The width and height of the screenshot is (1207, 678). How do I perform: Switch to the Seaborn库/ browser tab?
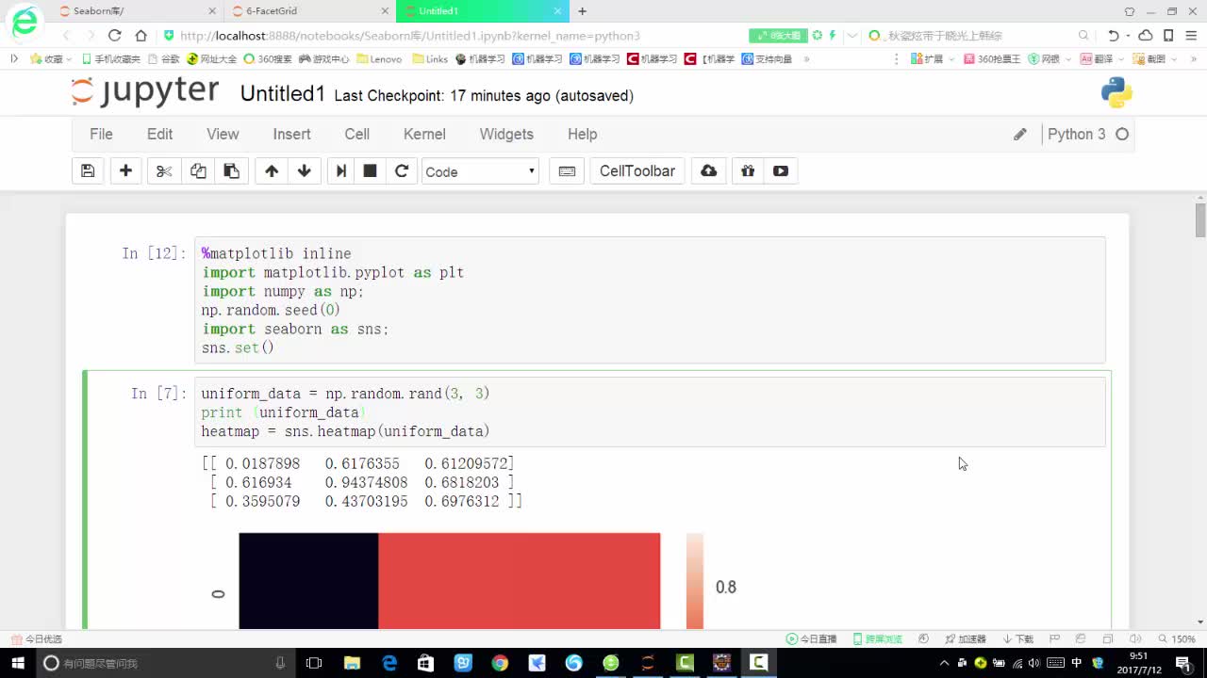139,11
